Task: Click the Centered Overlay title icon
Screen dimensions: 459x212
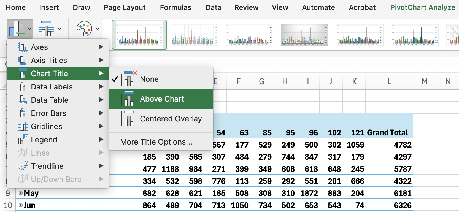Action: 129,119
